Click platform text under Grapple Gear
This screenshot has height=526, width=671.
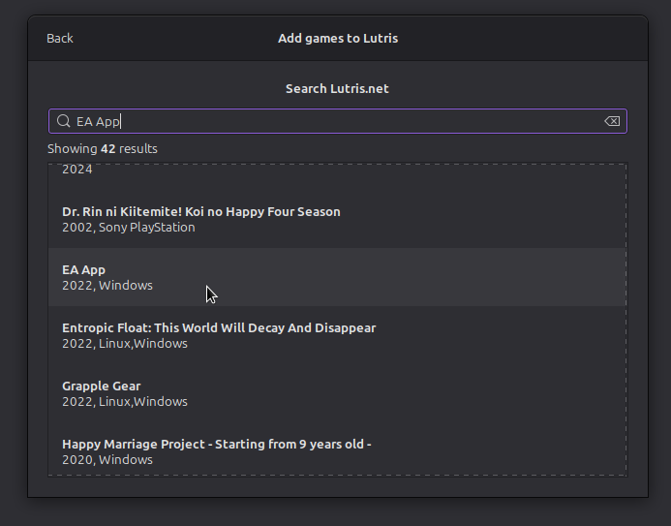tap(125, 402)
